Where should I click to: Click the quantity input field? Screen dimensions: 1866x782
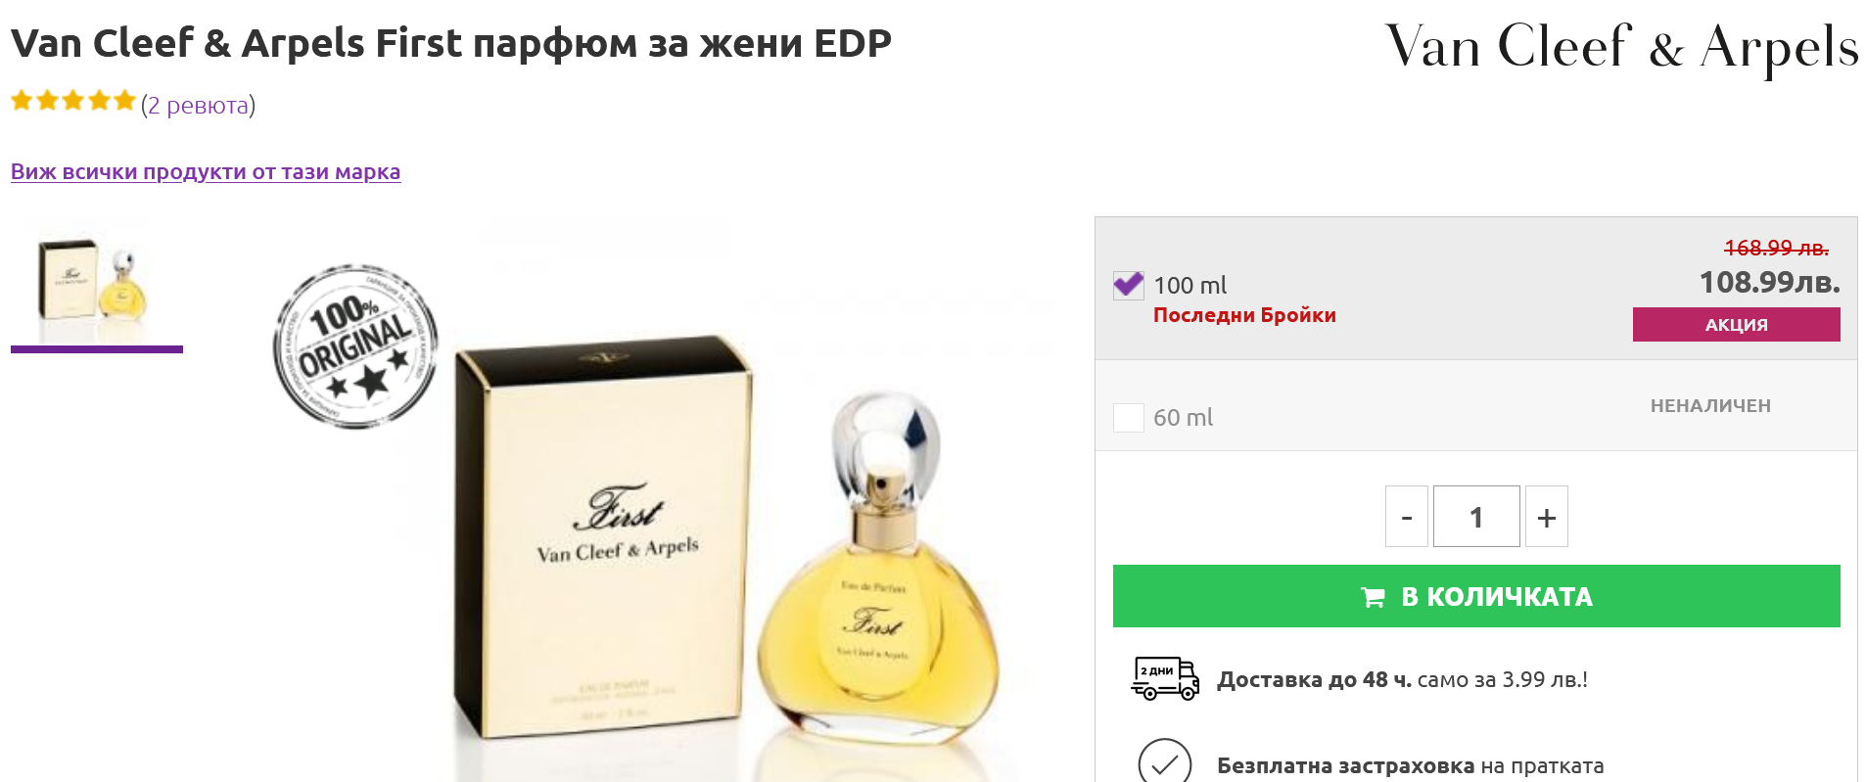coord(1476,517)
